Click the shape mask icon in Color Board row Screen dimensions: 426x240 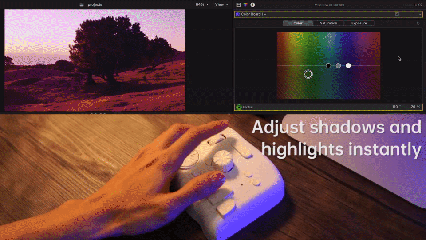397,14
